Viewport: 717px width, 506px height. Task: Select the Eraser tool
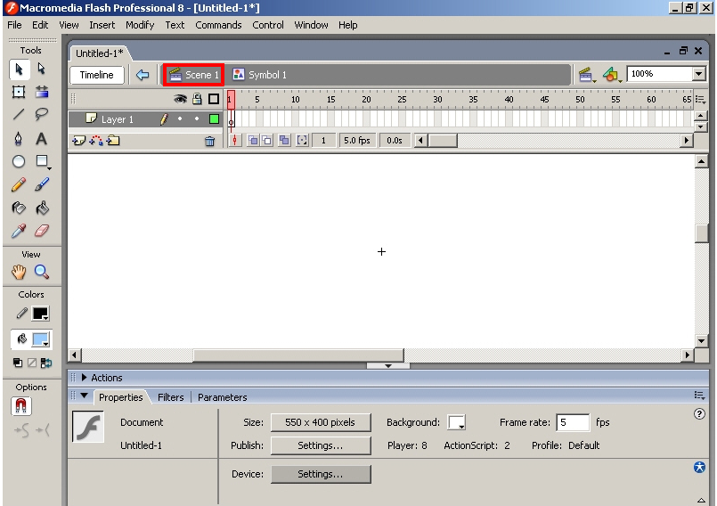[42, 231]
